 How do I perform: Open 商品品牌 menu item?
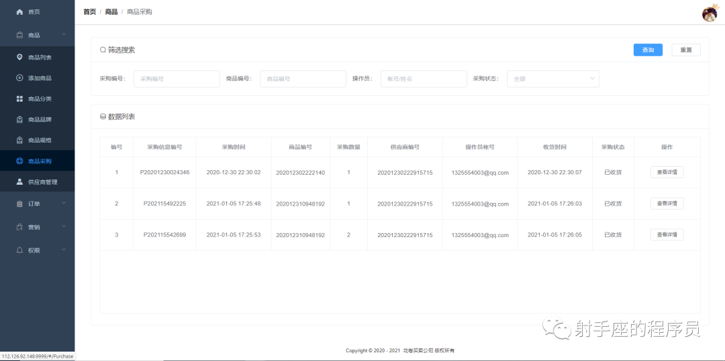(38, 119)
